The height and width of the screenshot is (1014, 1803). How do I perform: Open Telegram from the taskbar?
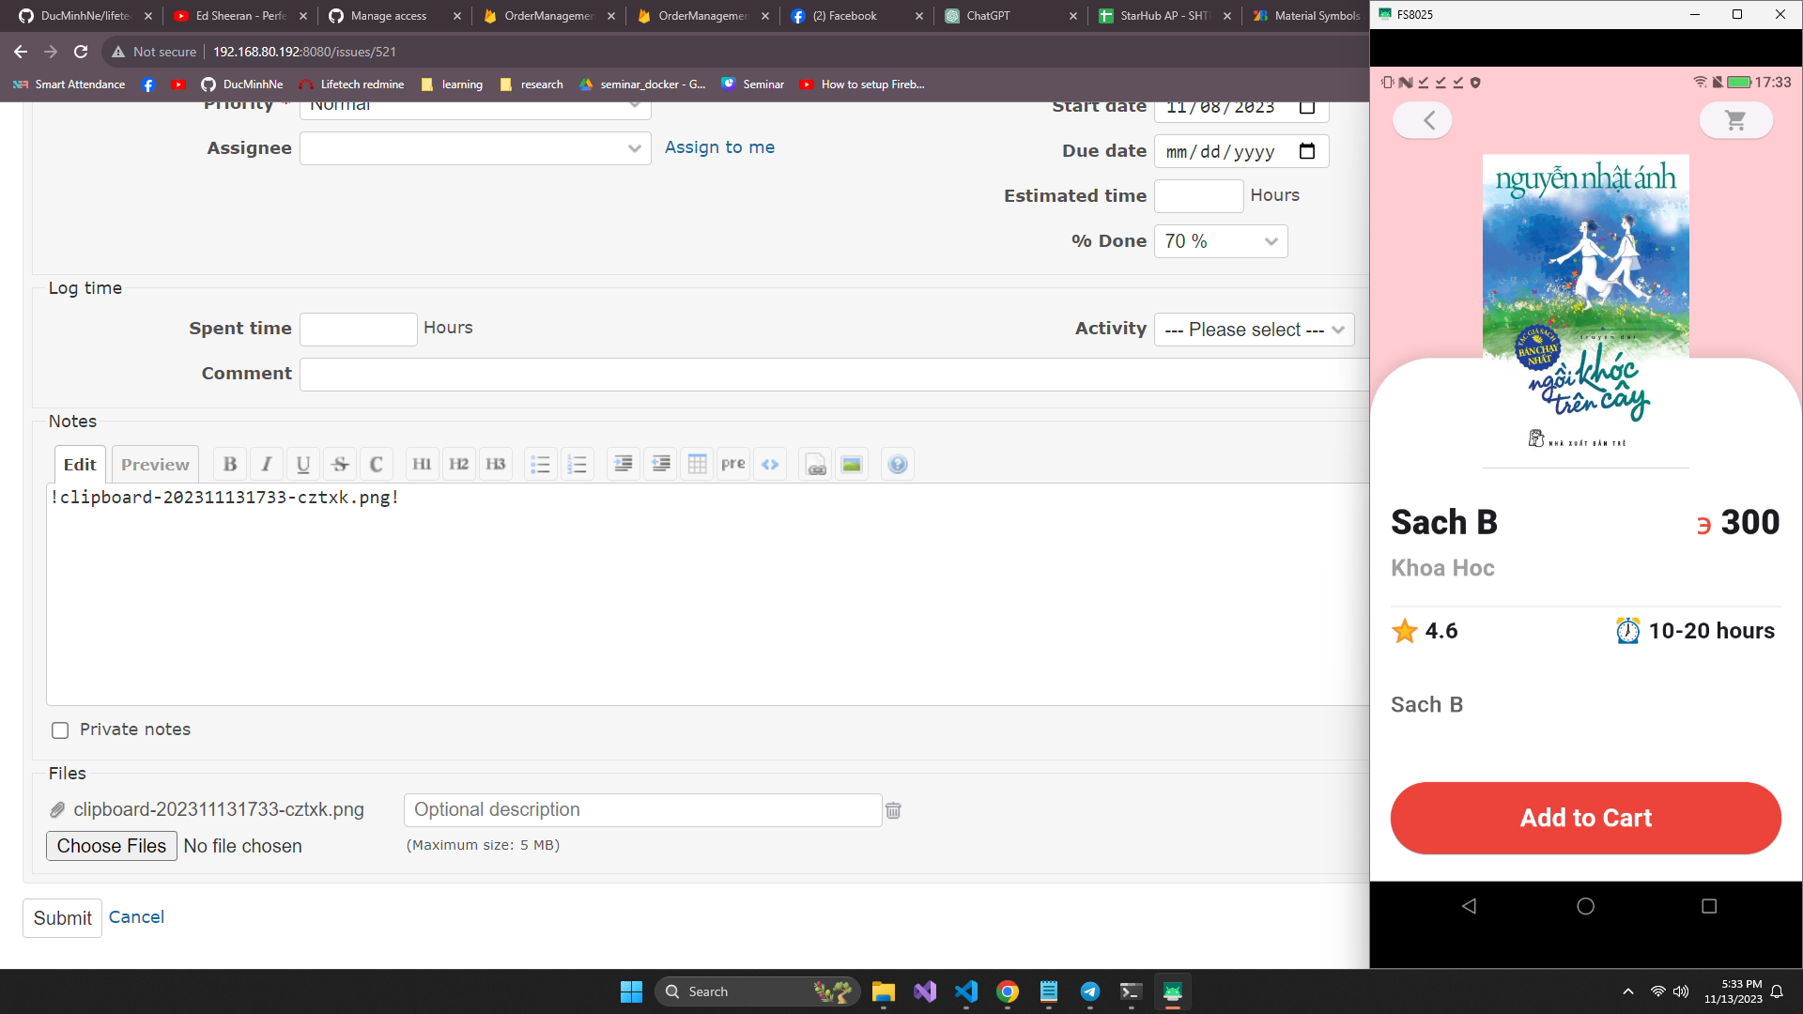click(1089, 991)
